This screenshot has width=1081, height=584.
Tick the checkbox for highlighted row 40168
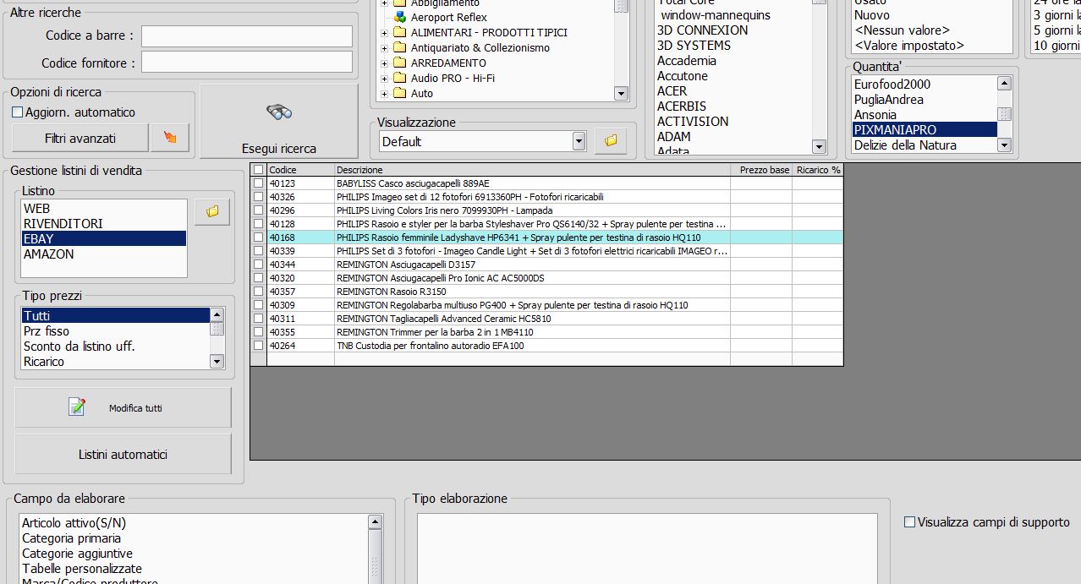(258, 237)
